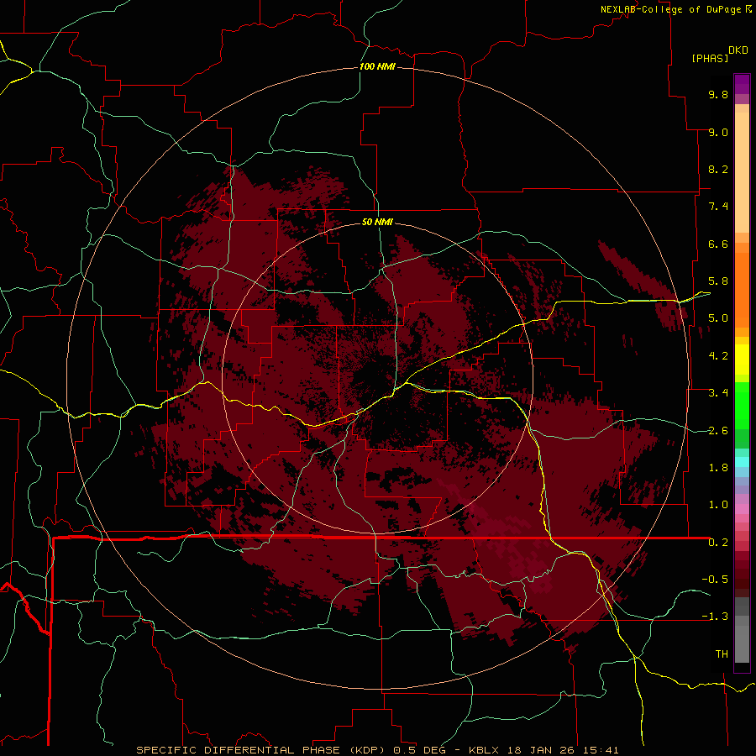Click the 7.4 scale value

point(718,207)
